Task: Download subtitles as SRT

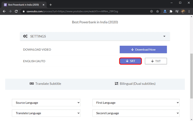Action: coord(130,61)
